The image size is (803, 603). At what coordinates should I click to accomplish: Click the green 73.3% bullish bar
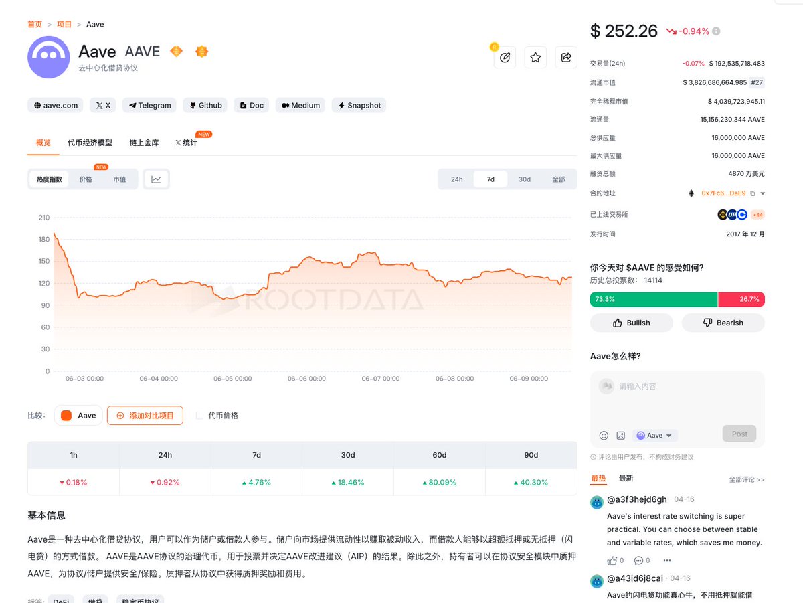[654, 299]
